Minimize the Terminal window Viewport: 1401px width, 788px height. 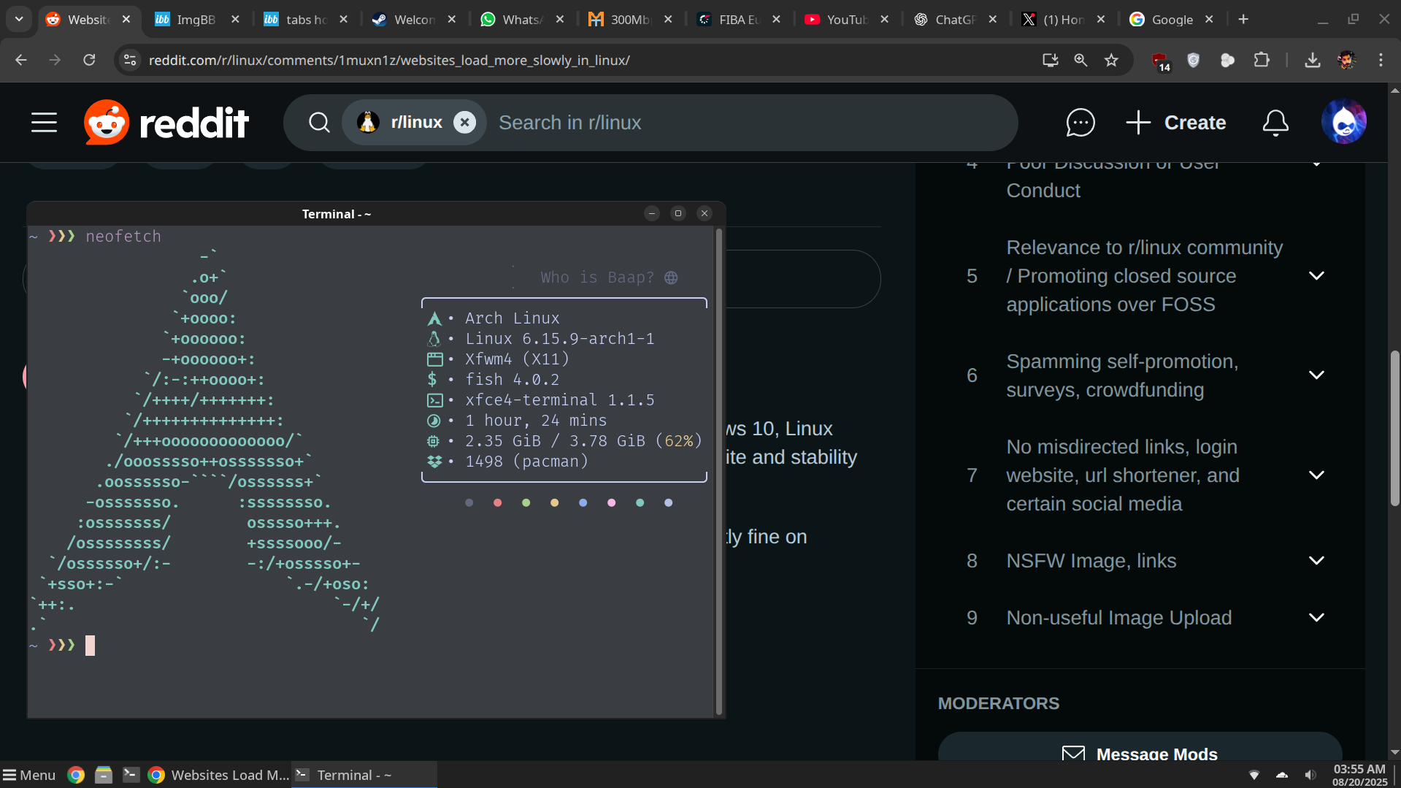[x=652, y=213]
